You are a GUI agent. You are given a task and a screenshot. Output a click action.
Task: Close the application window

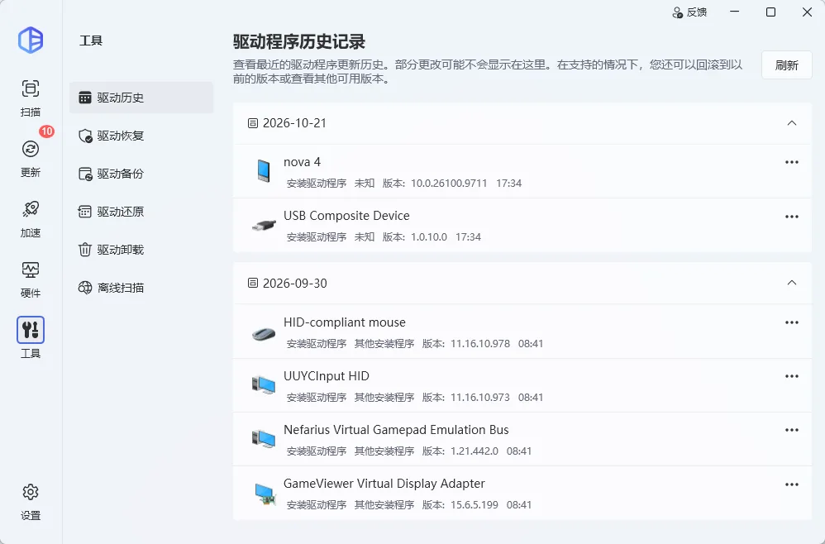(x=807, y=12)
